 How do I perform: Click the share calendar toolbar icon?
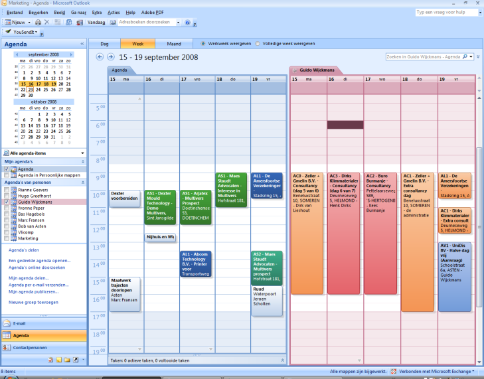(69, 22)
